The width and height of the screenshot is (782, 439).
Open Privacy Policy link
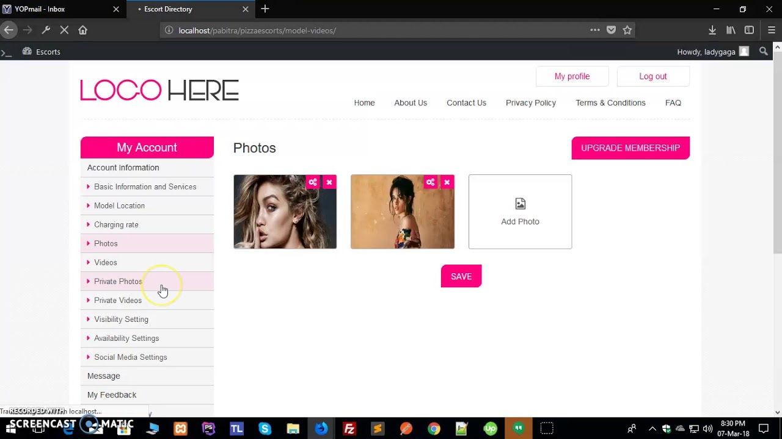coord(531,102)
